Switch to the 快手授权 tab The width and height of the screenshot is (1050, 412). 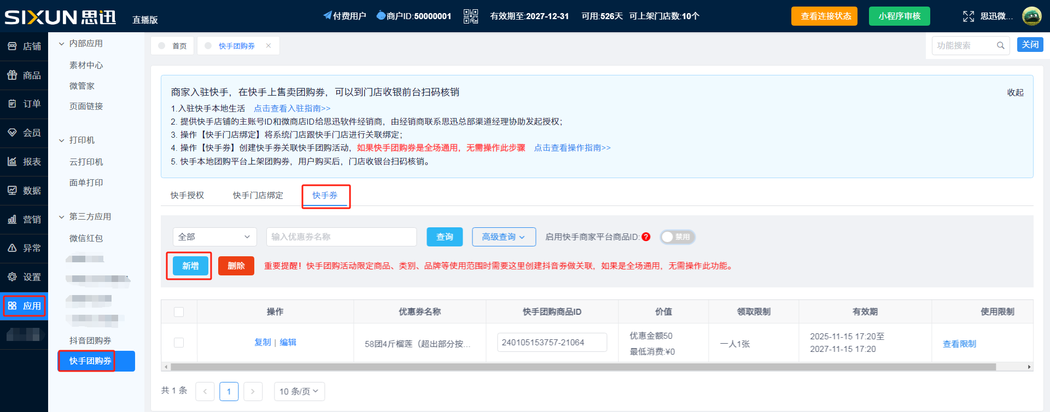pyautogui.click(x=187, y=196)
